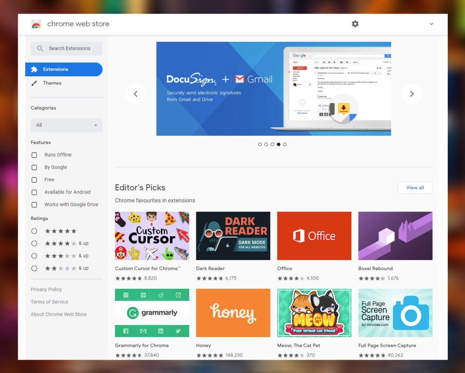Screen dimensions: 465x373
Task: Click the Chrome Web Store logo
Action: pyautogui.click(x=36, y=24)
